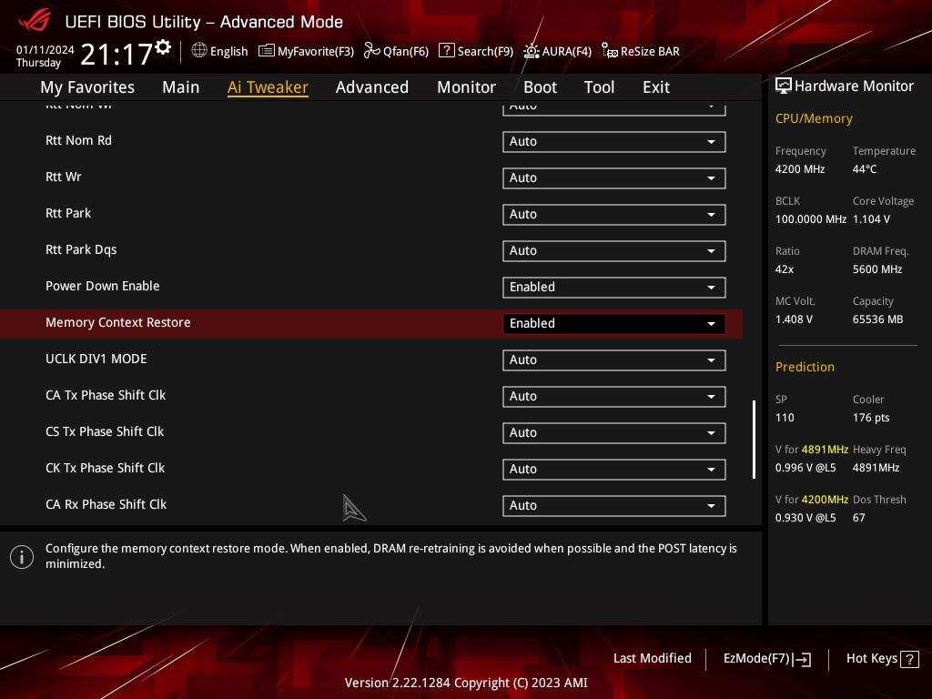Viewport: 932px width, 699px height.
Task: Click the 01/11/2024 date text
Action: point(46,49)
